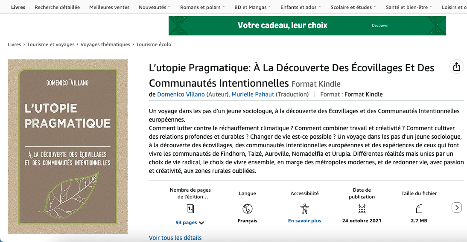Screen dimensions: 467x242
Task: Open the BD et Mangas menu
Action: [253, 7]
